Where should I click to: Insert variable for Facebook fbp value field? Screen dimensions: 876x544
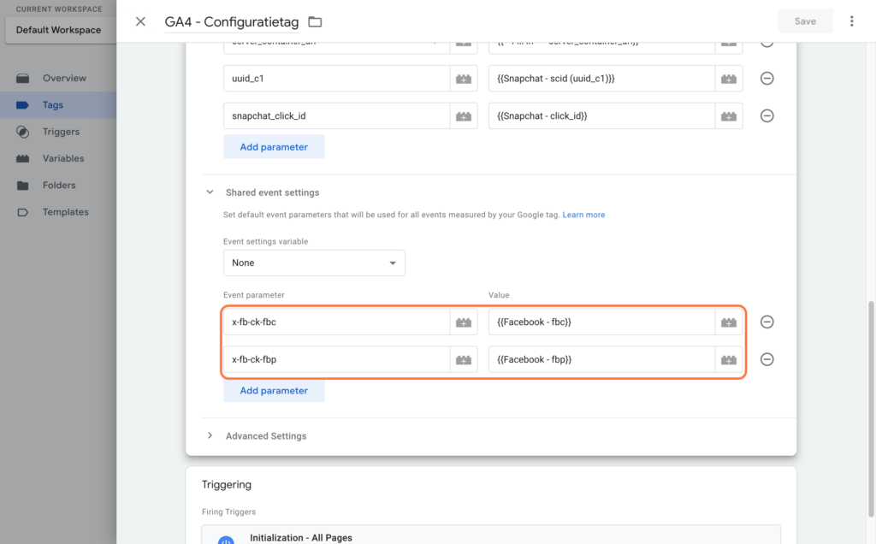pos(729,360)
